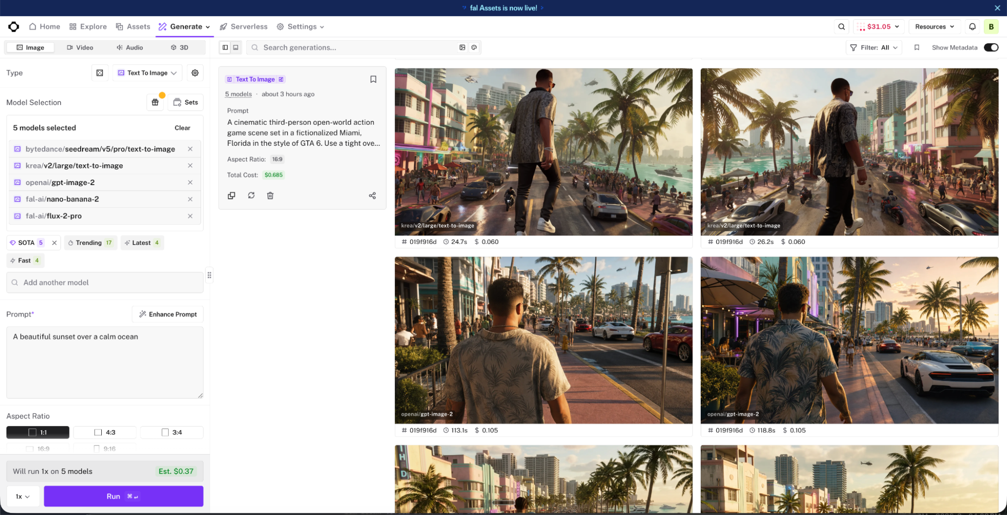Click bookmark filter icon next to Show Metadata
1007x515 pixels.
point(917,47)
